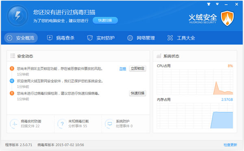
Task: Click the blue 快速扫描 button in header
Action: [105, 20]
